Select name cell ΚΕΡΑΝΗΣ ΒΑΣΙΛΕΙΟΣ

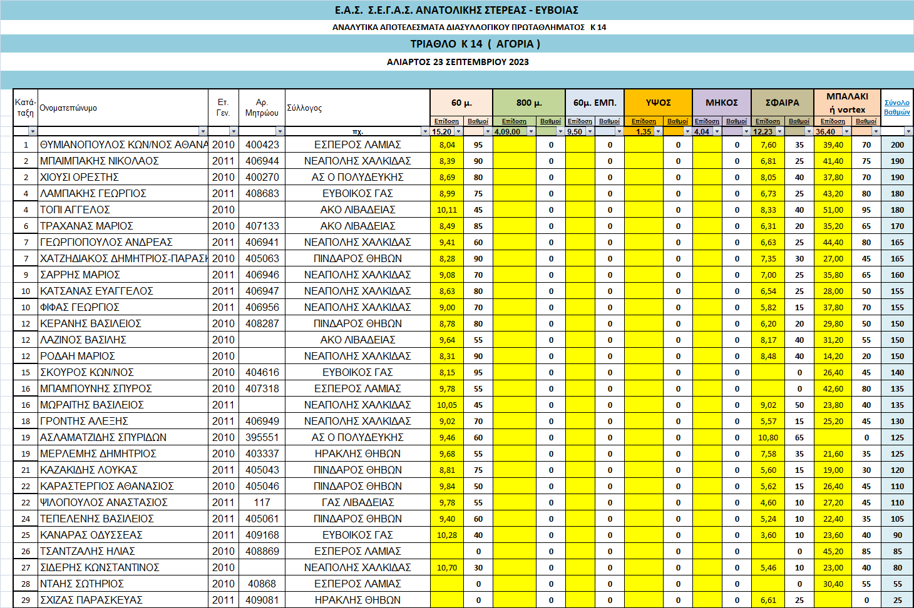123,323
